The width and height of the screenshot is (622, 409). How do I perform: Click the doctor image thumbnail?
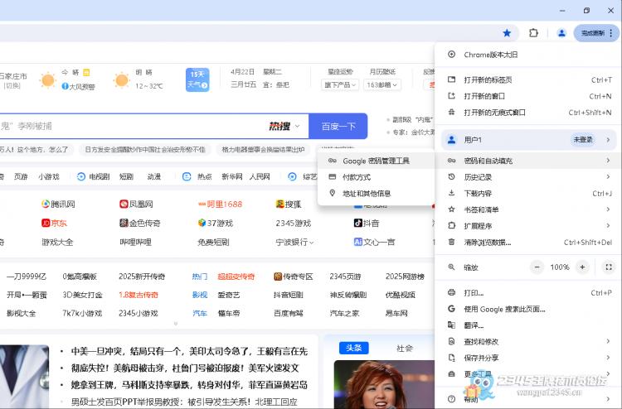tap(24, 377)
